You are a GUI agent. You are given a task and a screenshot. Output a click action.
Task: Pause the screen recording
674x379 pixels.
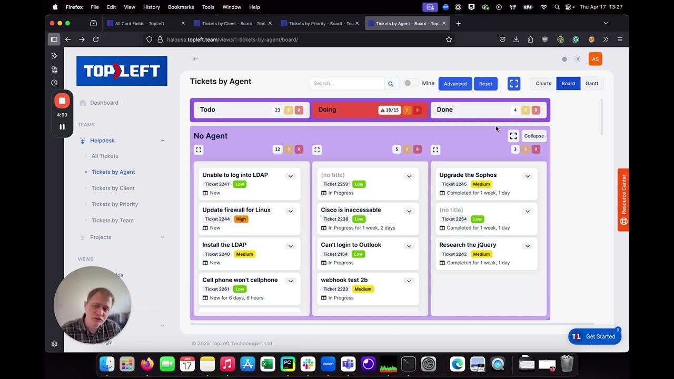point(62,127)
